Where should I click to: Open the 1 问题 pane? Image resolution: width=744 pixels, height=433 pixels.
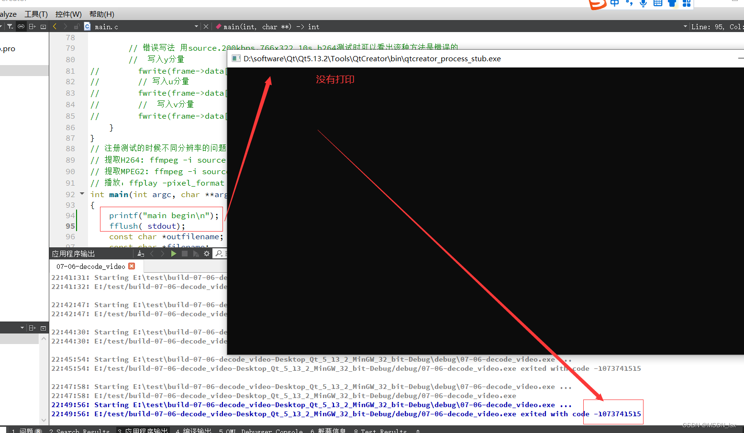(x=26, y=430)
